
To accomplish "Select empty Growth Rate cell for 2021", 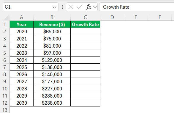I will 85,39.
